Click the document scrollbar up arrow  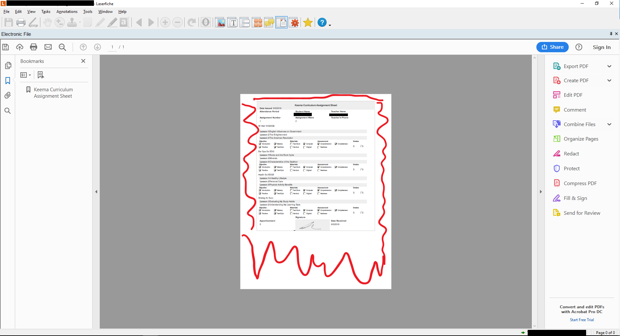[535, 58]
